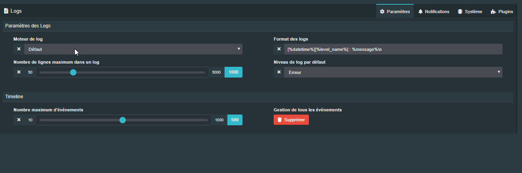Viewport: 522px width, 173px height.
Task: Click the 50 minimum label of the lines slider
Action: [30, 72]
